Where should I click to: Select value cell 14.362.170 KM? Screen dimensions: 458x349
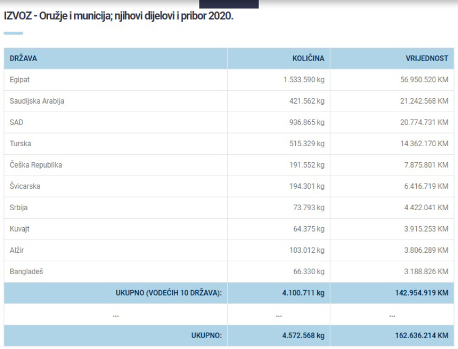point(392,144)
